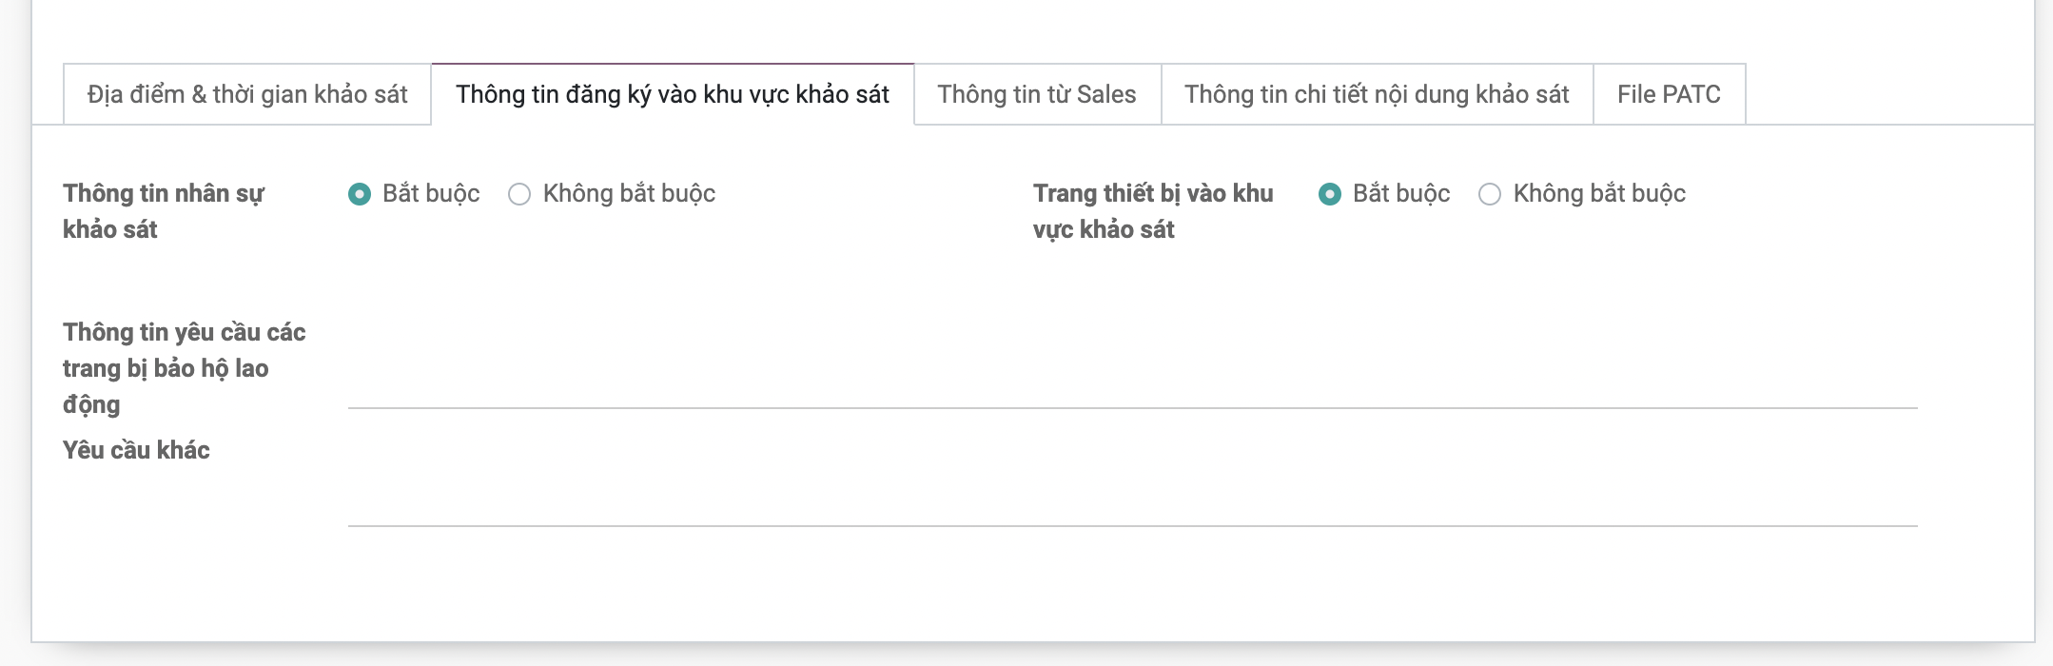Image resolution: width=2053 pixels, height=666 pixels.
Task: Choose Không bắt buộc radio for Thông tin nhân sự
Action: [x=519, y=194]
